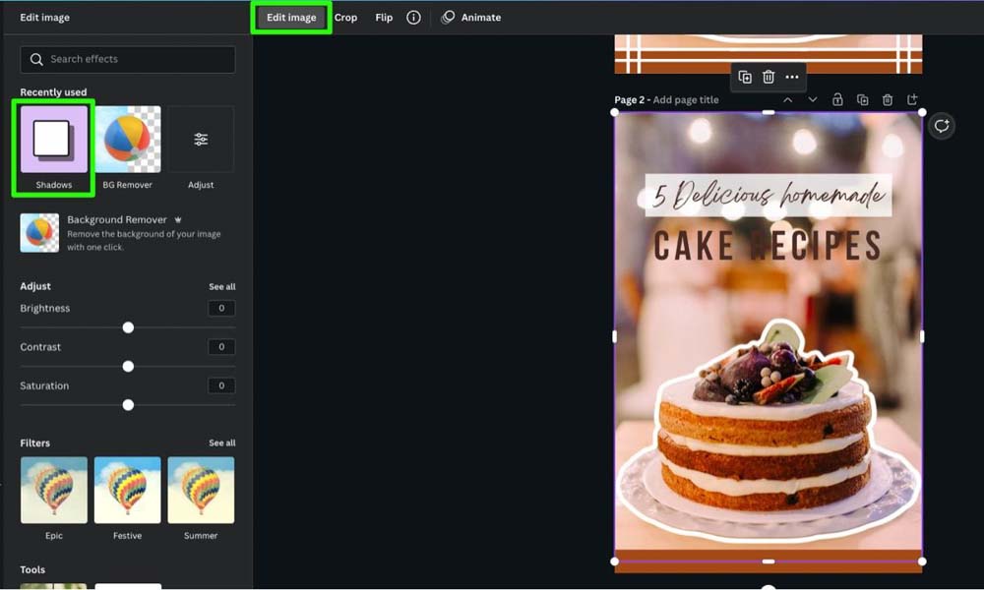Lock Page 2 with the padlock icon
Viewport: 984px width, 590px height.
coord(837,99)
